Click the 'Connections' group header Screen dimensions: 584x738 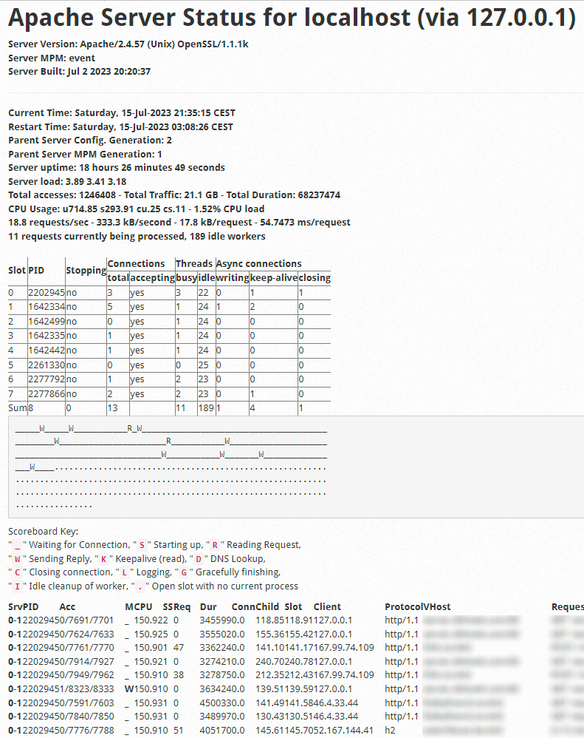point(137,263)
